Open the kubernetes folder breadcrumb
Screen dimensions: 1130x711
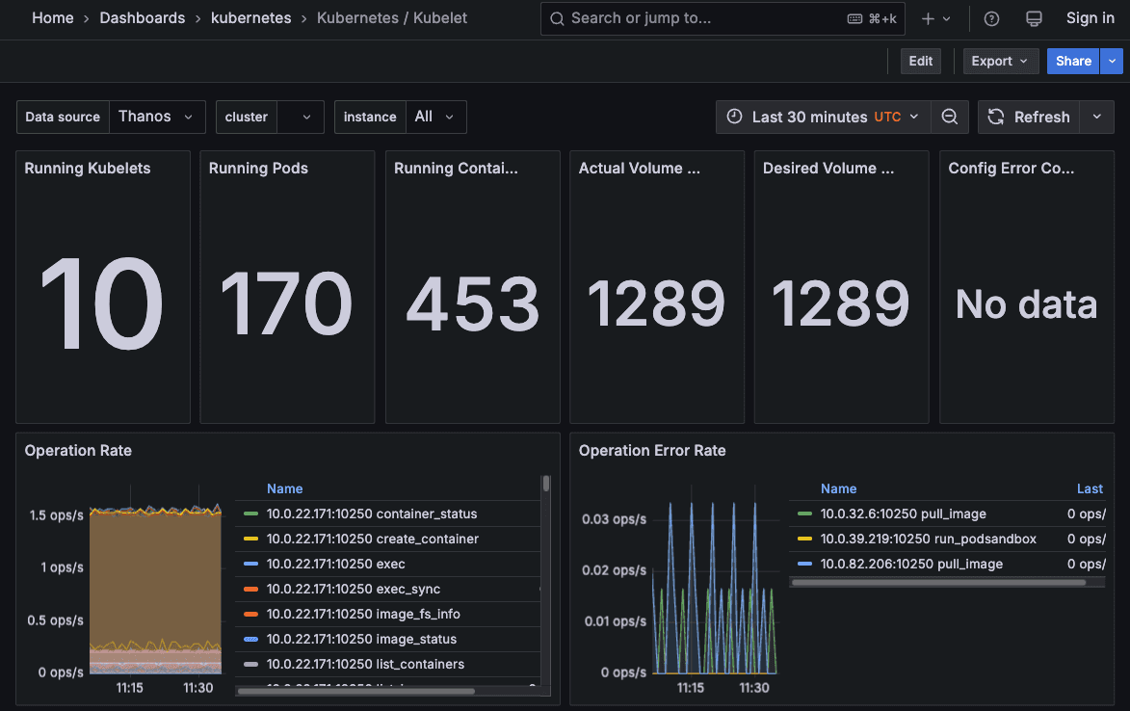[250, 18]
